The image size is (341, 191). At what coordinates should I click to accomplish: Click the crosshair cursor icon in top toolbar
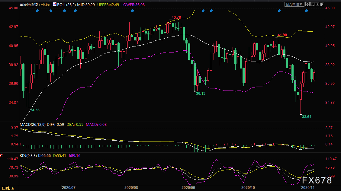307,4
